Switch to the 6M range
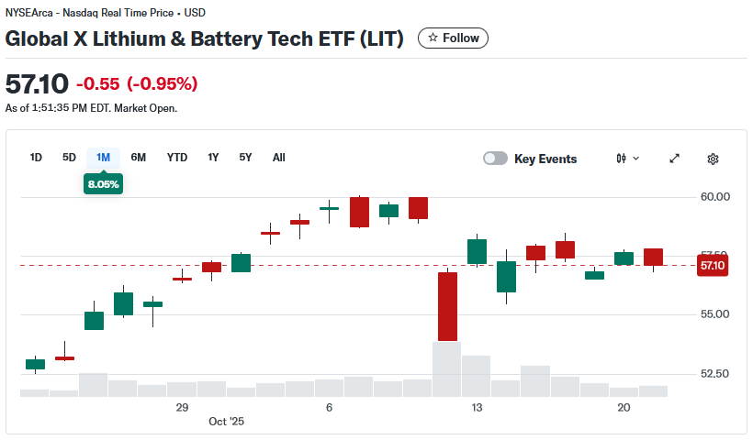 coord(139,158)
